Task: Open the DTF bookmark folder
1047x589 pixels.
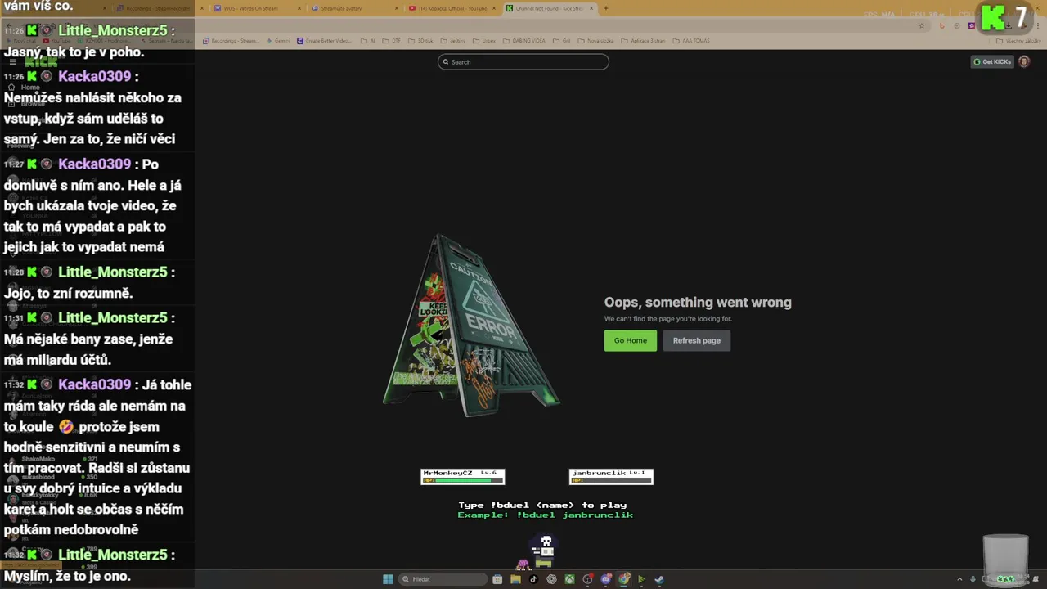Action: (x=392, y=41)
